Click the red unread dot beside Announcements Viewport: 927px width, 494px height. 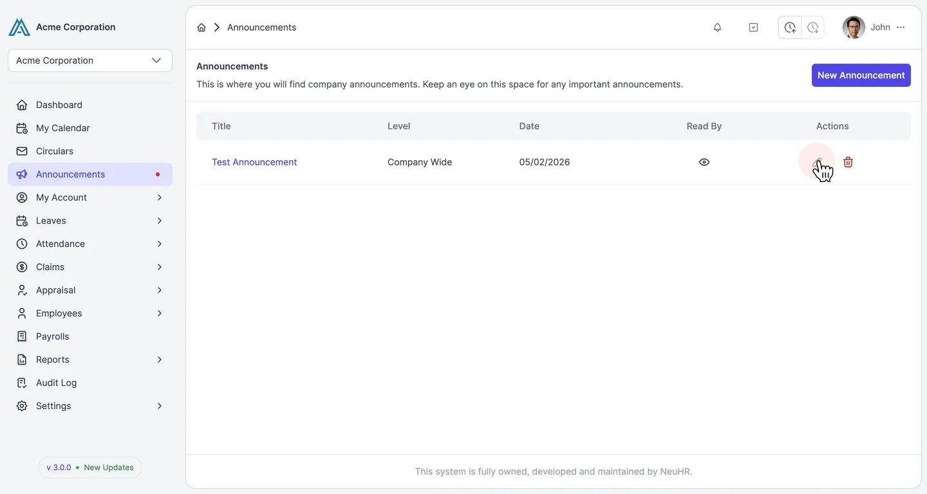tap(158, 174)
